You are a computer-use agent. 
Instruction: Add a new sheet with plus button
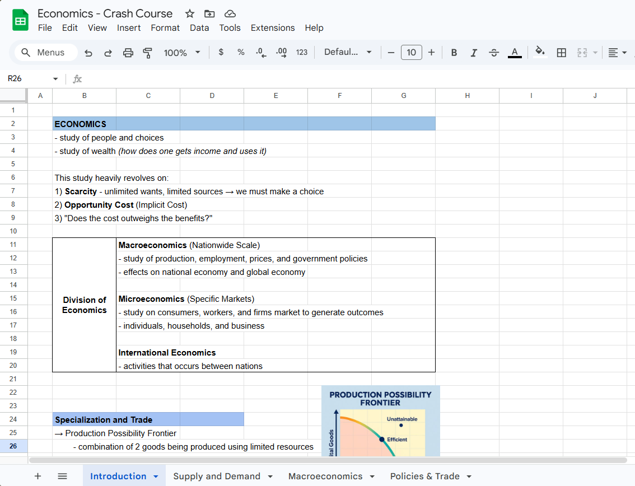click(38, 476)
